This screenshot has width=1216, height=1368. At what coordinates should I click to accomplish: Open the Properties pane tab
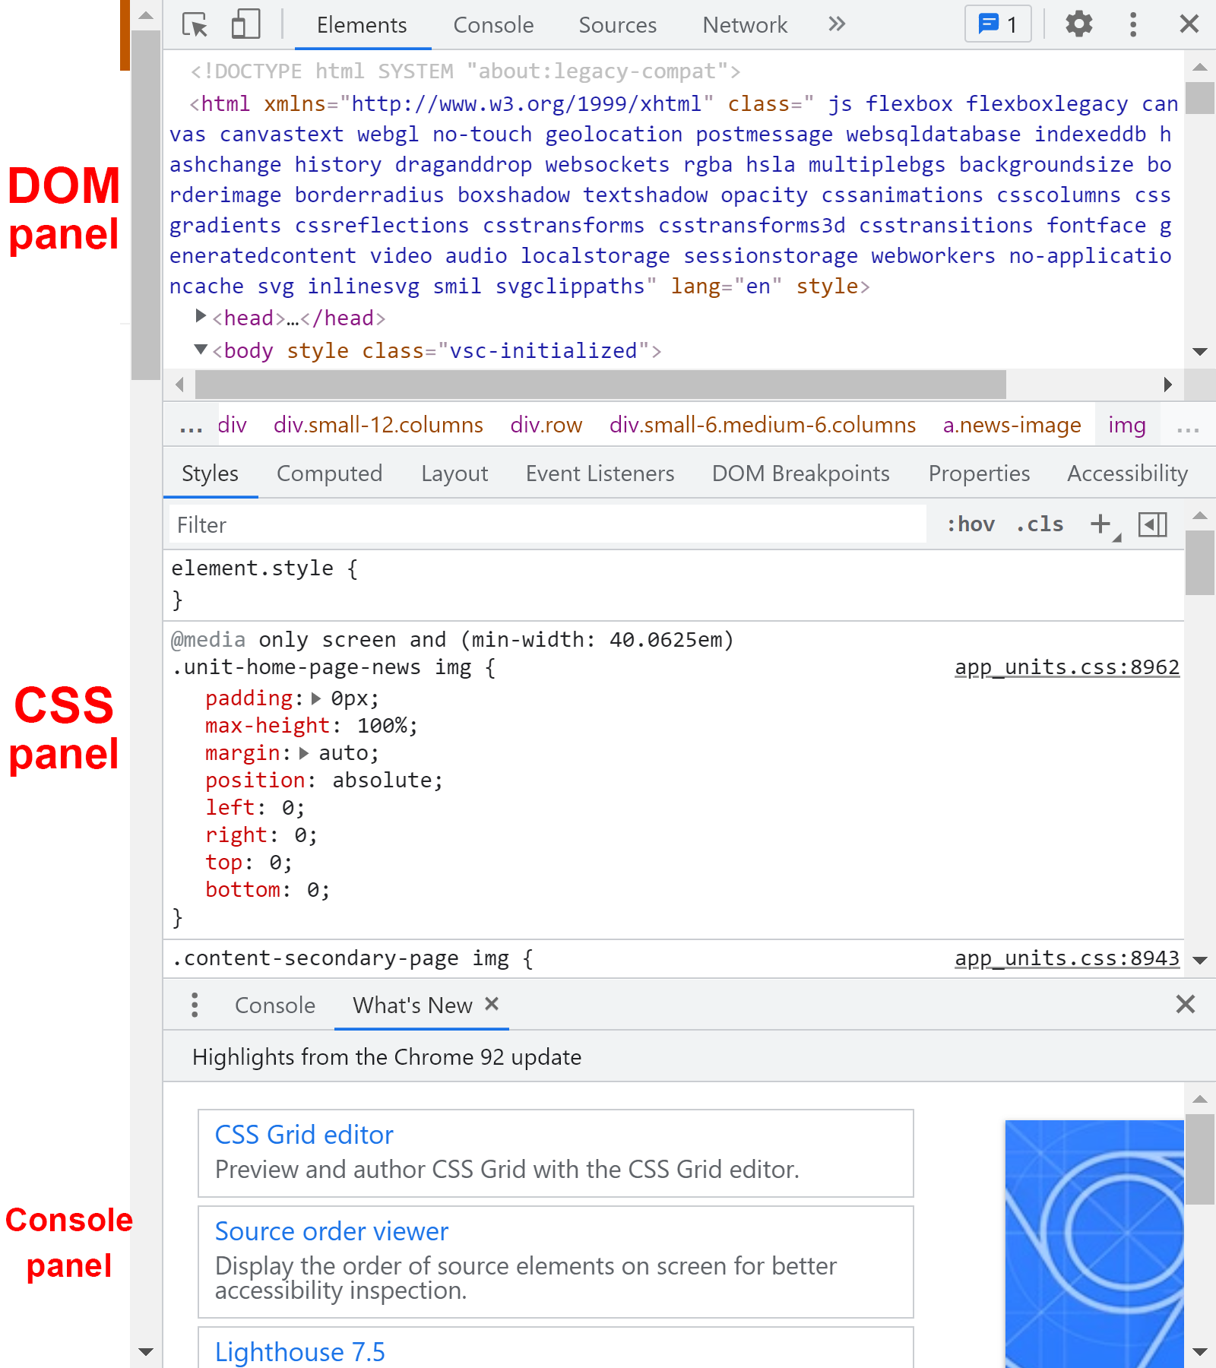[979, 473]
